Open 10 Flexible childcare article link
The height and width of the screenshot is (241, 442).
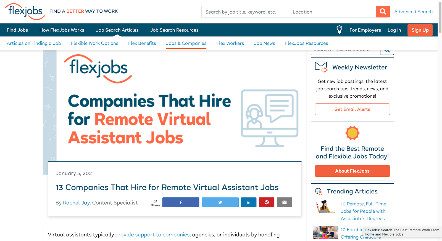point(352,233)
